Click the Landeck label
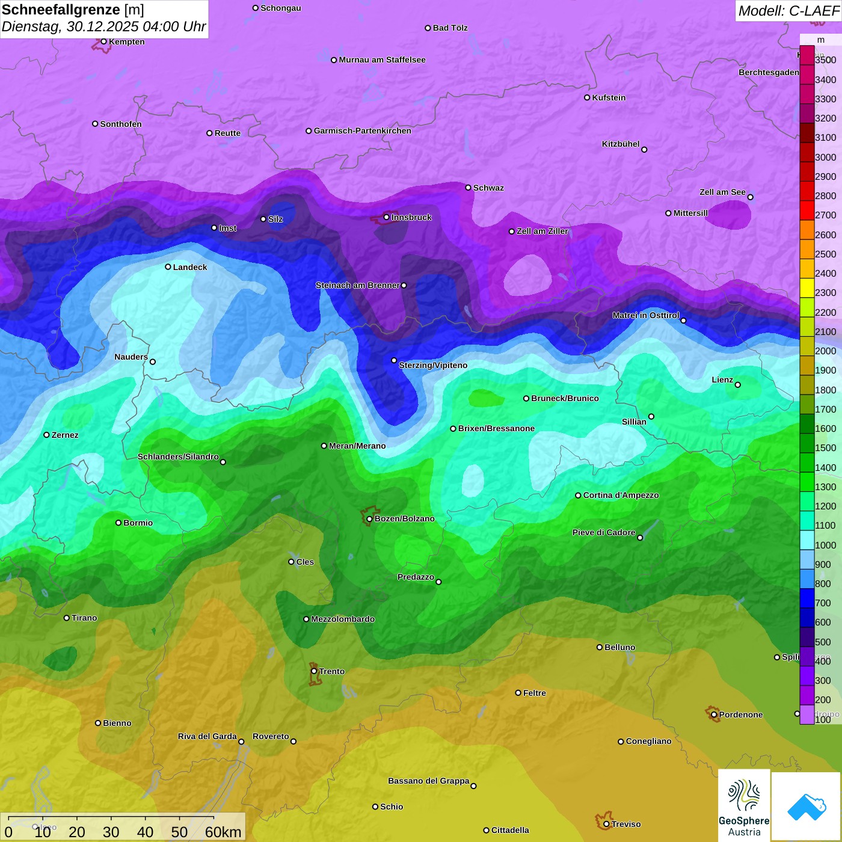This screenshot has height=842, width=842. tap(190, 267)
